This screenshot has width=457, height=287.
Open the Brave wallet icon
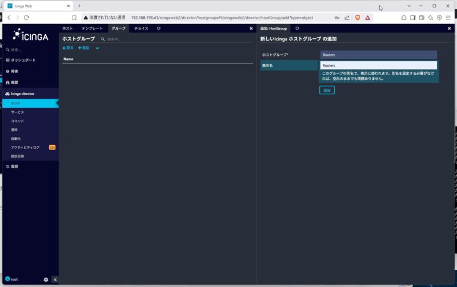tap(422, 18)
